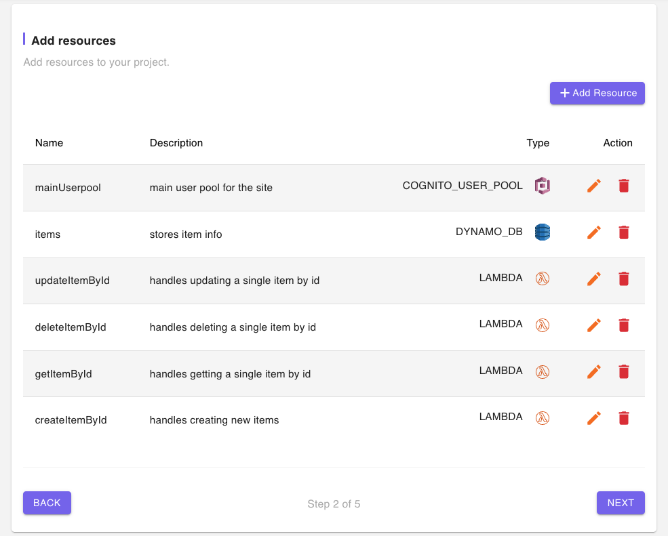Proceed with the NEXT button
668x536 pixels.
621,503
